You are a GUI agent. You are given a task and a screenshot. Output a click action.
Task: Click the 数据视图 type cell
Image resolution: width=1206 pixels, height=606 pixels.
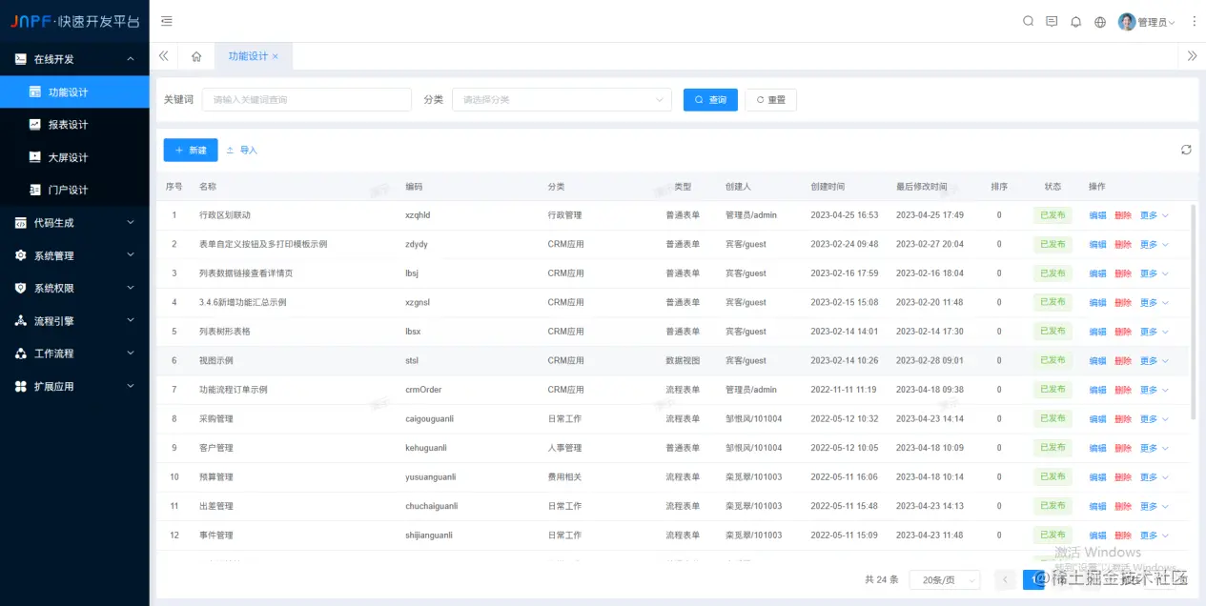tap(683, 361)
